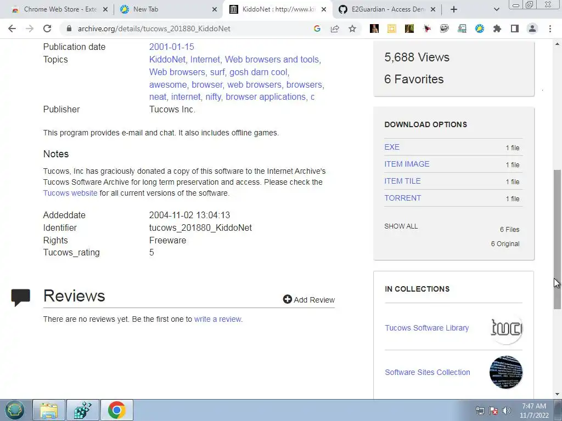Screen dimensions: 562x421
Task: Open Tucows Software Library collection
Action: coord(427,328)
